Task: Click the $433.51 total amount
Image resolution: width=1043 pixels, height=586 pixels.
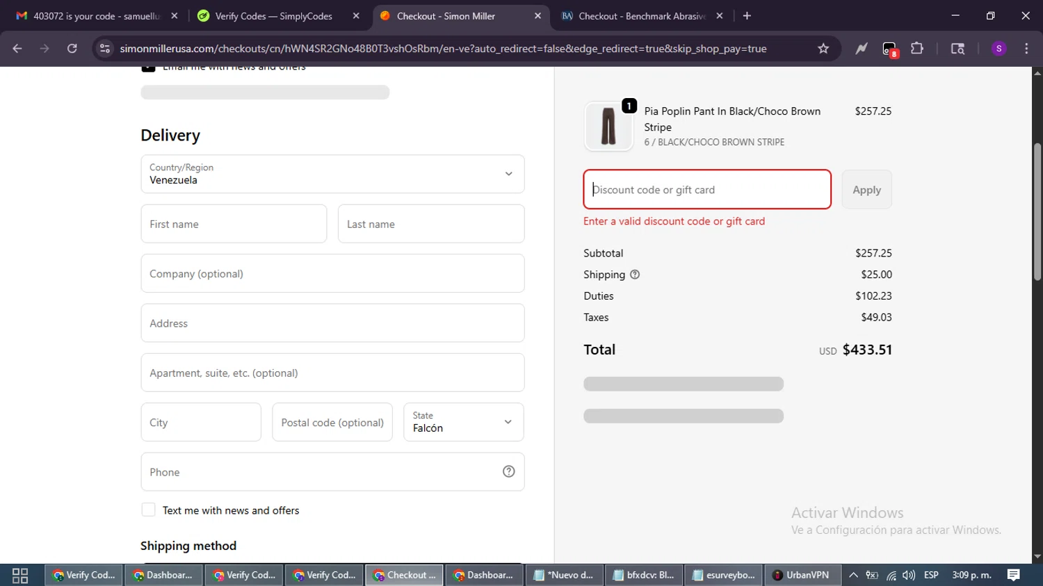Action: click(x=867, y=350)
